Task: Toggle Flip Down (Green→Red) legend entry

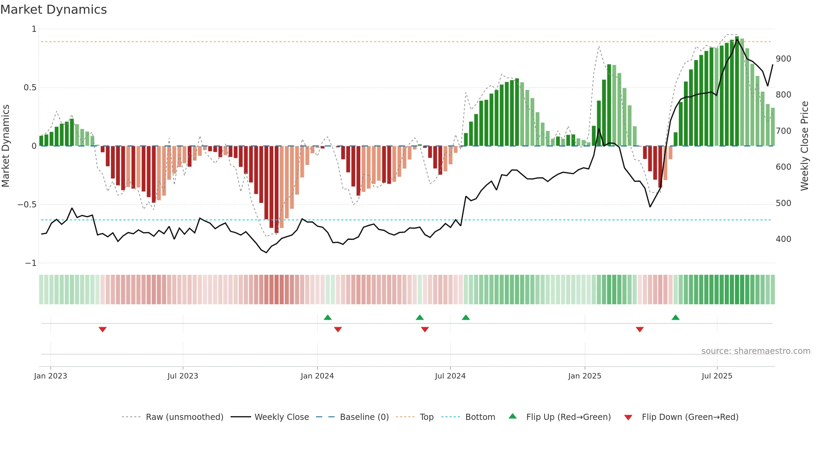Action: (681, 417)
